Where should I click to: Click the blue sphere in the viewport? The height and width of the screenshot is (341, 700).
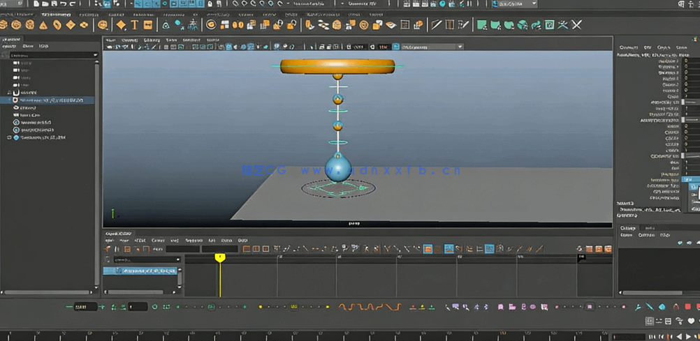[338, 168]
